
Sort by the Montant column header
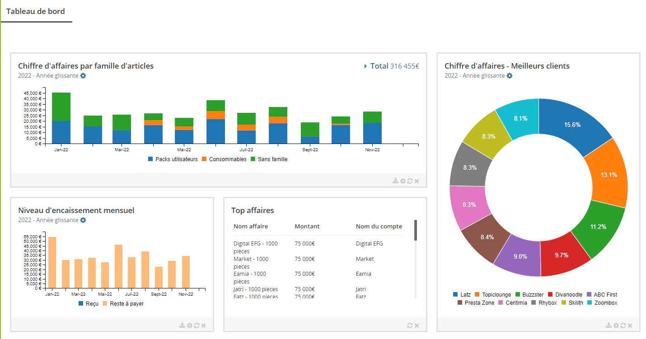pos(307,227)
